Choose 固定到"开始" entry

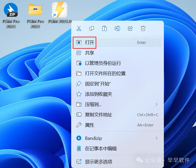(117, 84)
